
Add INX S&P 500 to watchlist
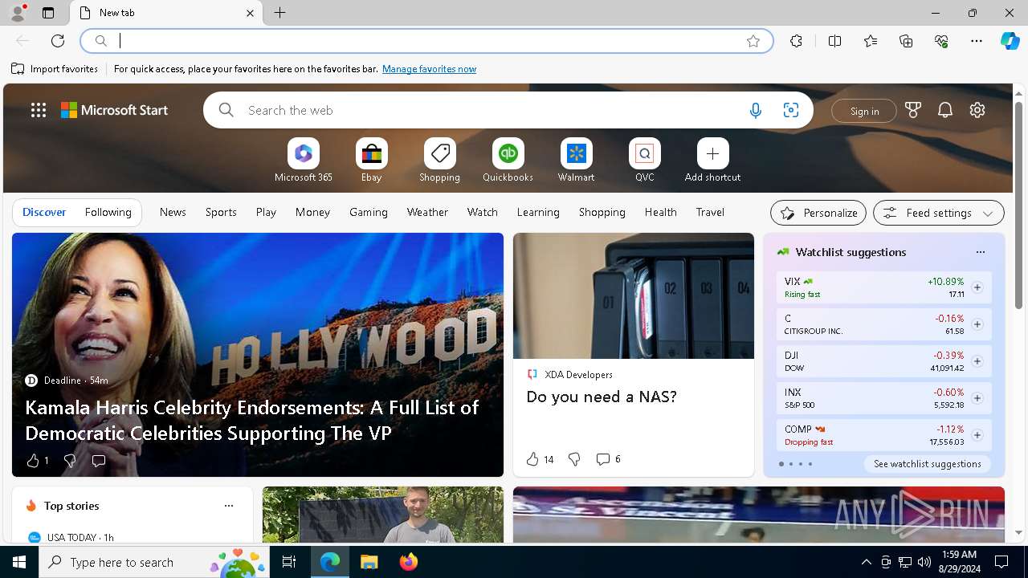[977, 398]
